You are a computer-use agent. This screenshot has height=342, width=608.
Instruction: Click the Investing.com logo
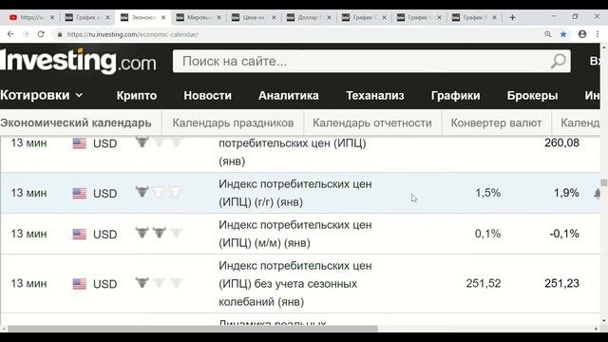(78, 61)
